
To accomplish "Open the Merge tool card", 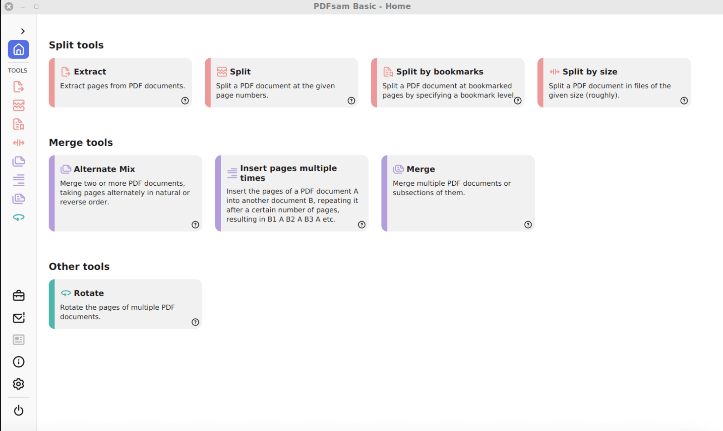I will tap(458, 193).
